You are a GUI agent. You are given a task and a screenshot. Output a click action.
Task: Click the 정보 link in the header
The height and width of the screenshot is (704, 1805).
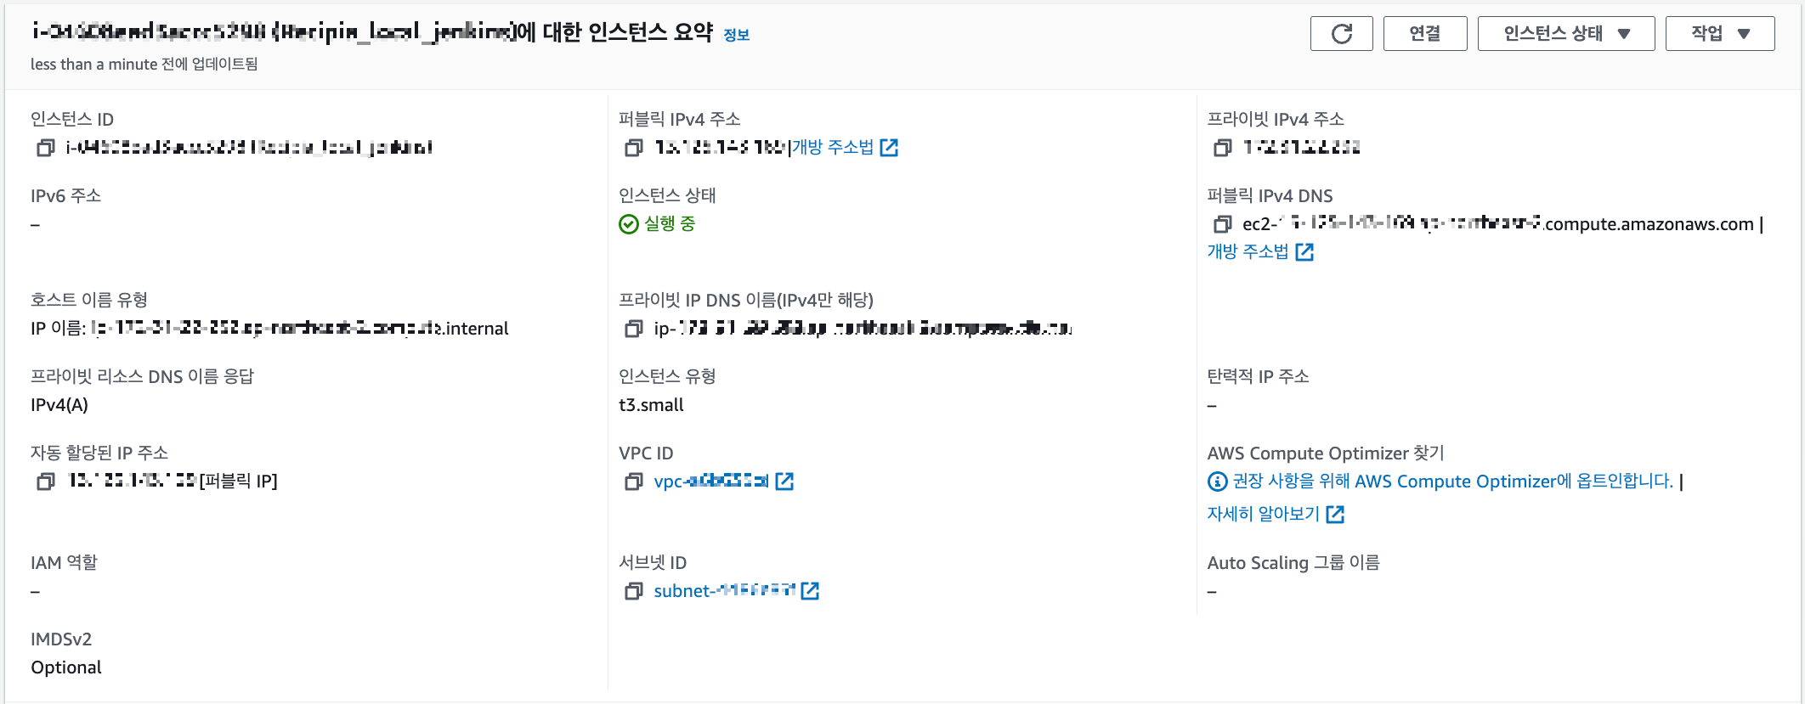coord(734,35)
